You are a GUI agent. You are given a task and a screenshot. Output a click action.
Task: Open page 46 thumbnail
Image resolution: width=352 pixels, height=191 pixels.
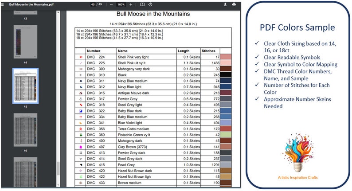25,130
